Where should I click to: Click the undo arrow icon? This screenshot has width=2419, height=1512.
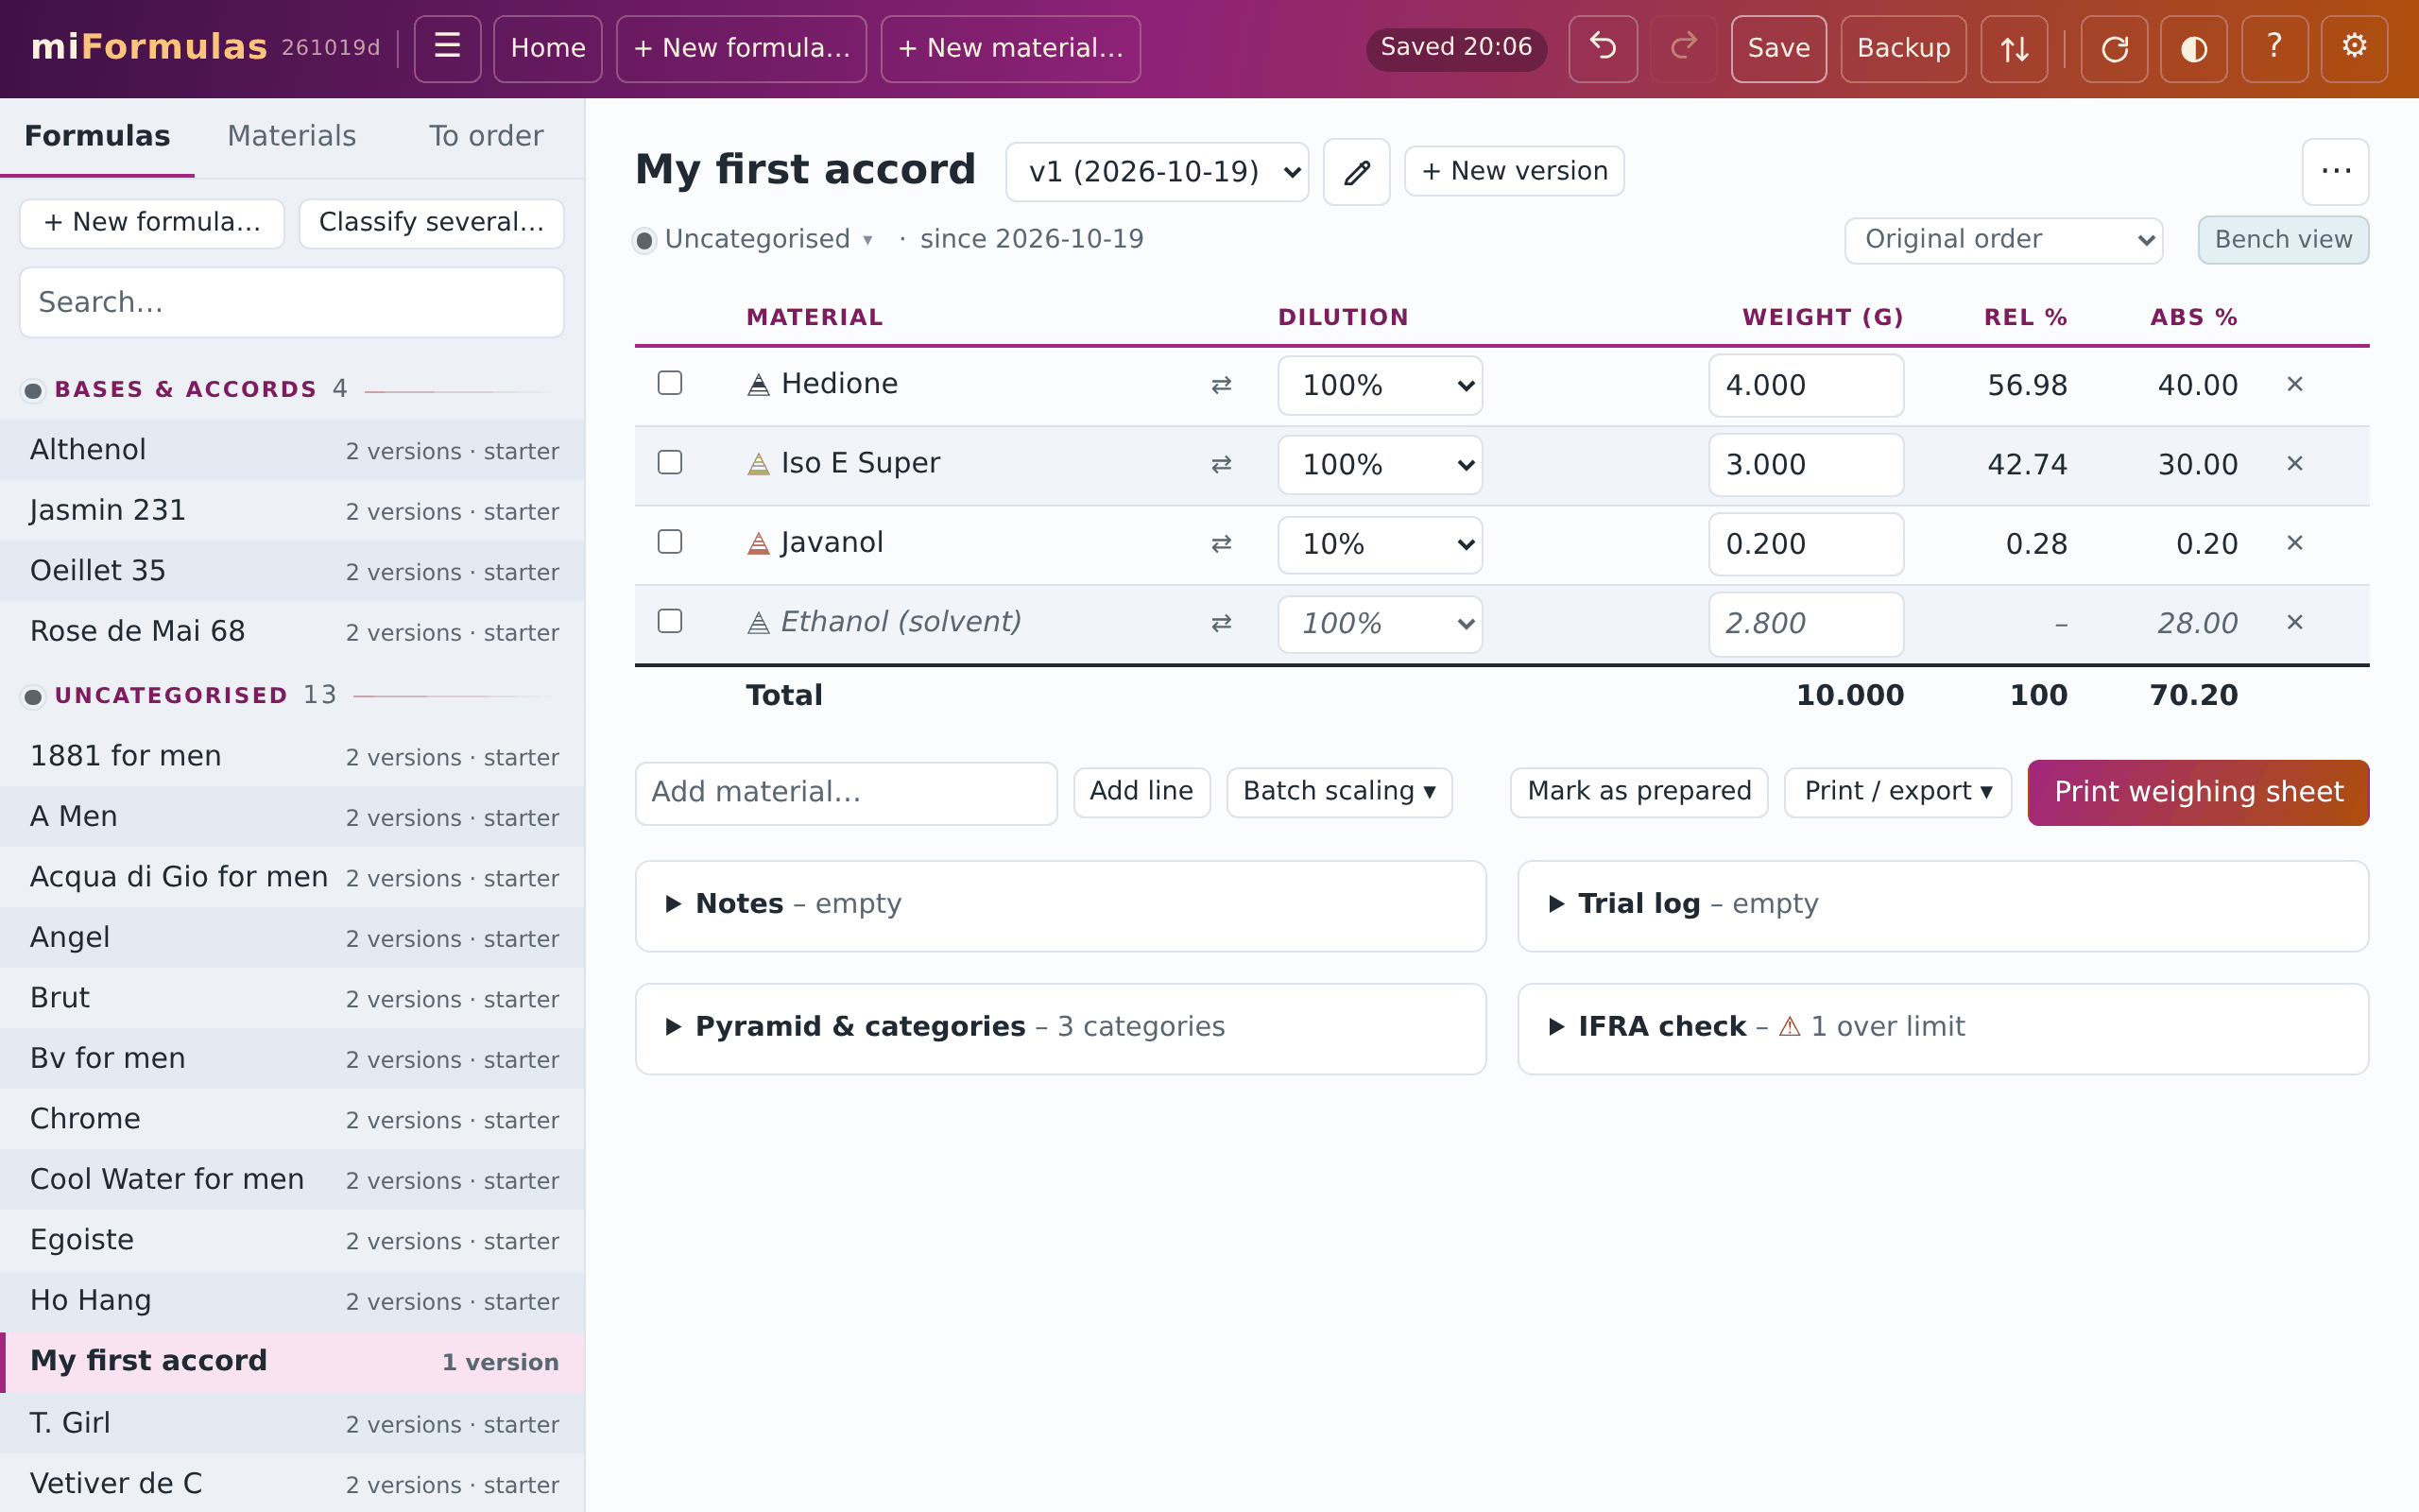(1603, 48)
